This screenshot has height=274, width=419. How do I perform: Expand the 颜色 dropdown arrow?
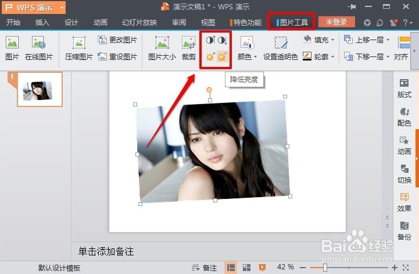tap(256, 57)
